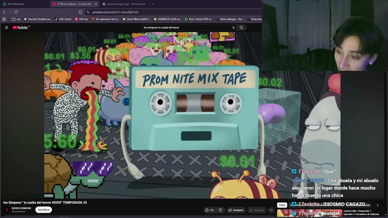Like the video with thumbs up

coord(209,210)
